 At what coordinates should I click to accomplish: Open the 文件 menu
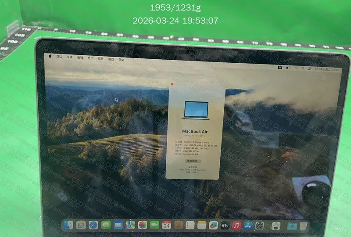click(x=70, y=57)
